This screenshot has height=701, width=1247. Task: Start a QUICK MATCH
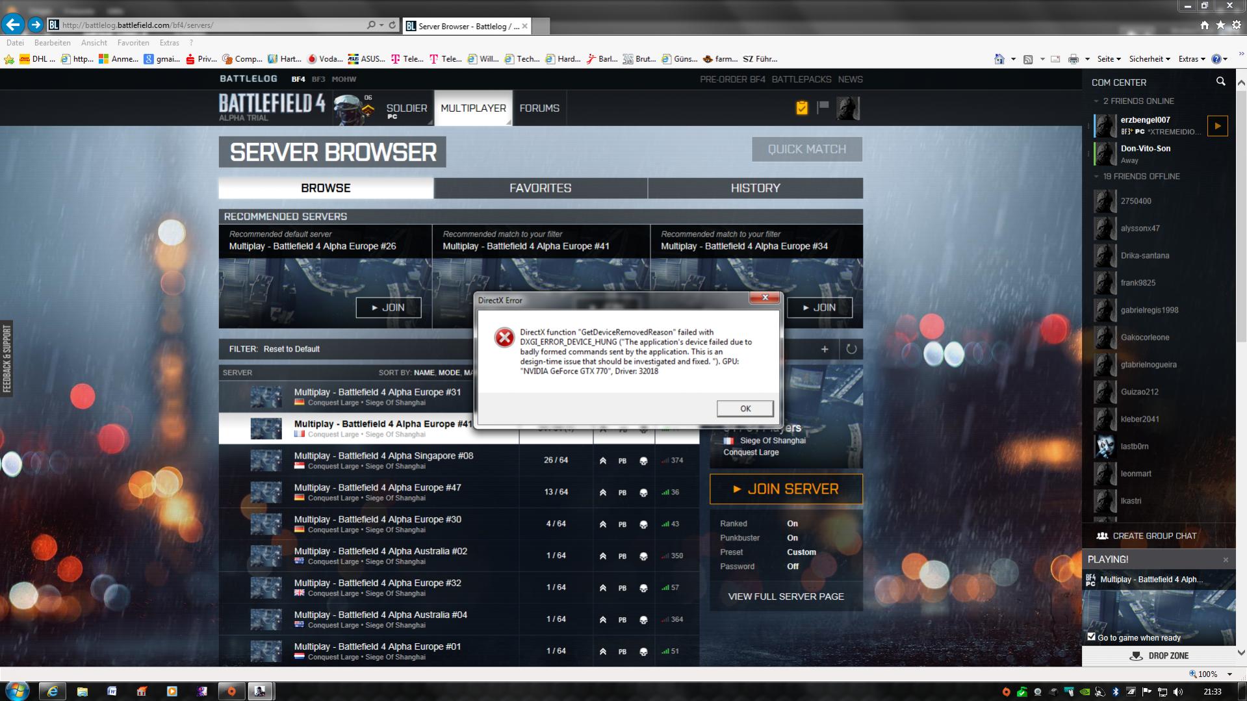point(807,149)
